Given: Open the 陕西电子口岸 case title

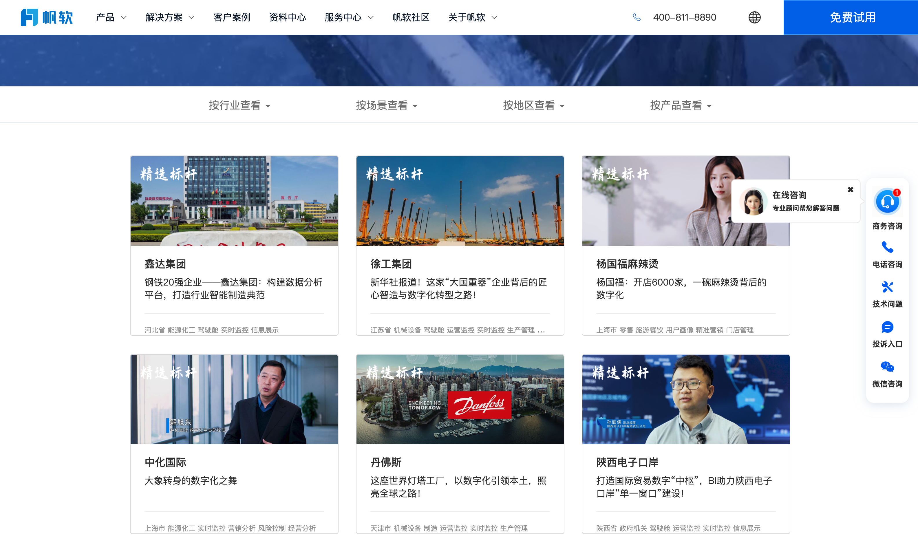Looking at the screenshot, I should coord(627,462).
